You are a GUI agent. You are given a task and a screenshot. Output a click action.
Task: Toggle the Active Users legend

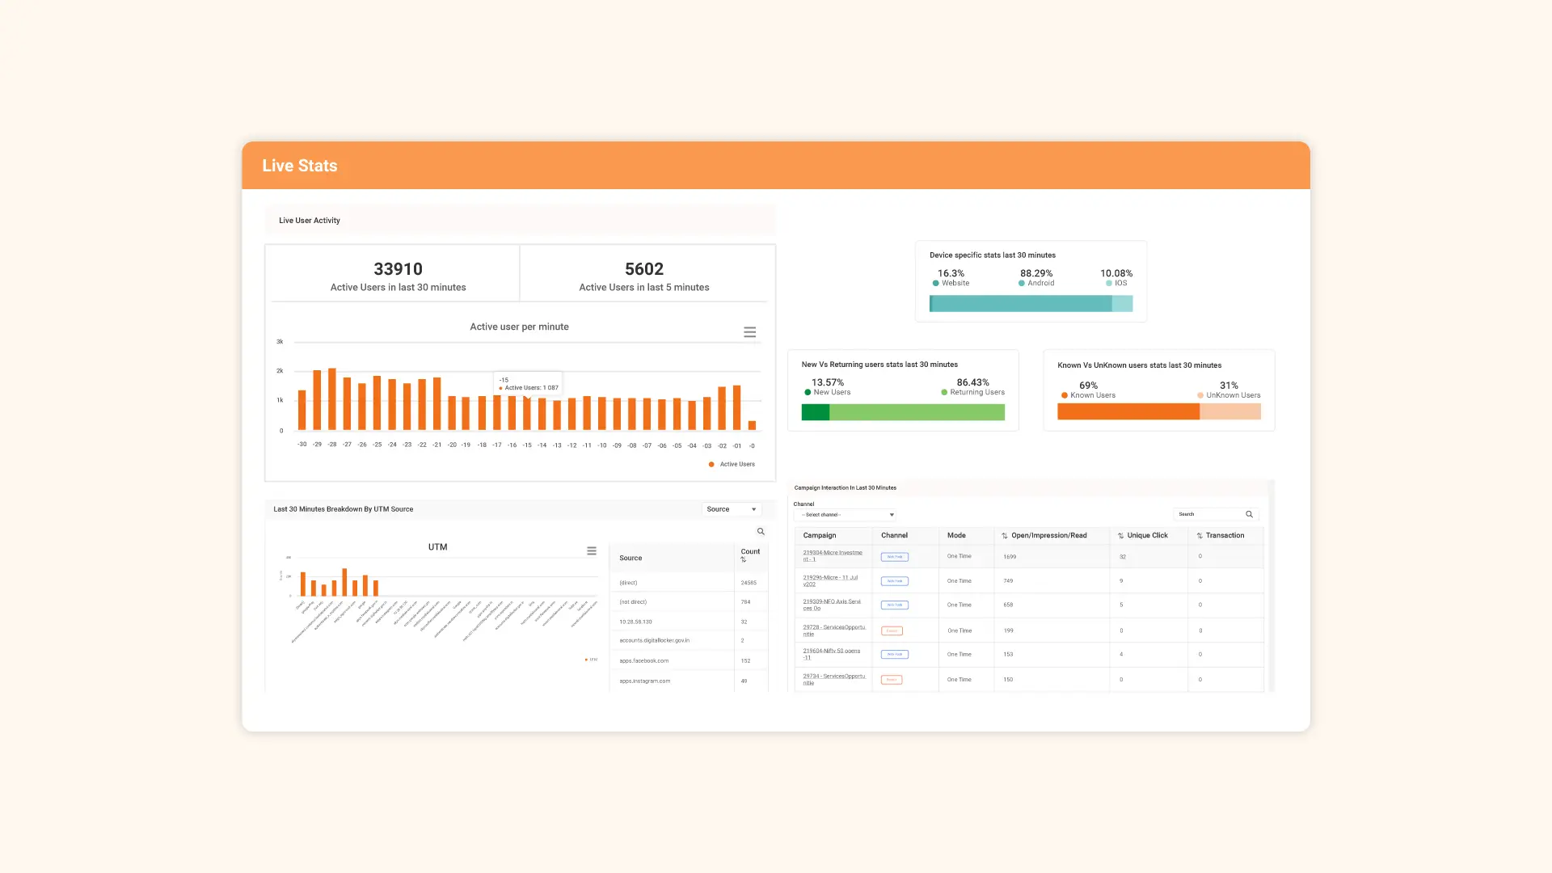pos(732,464)
